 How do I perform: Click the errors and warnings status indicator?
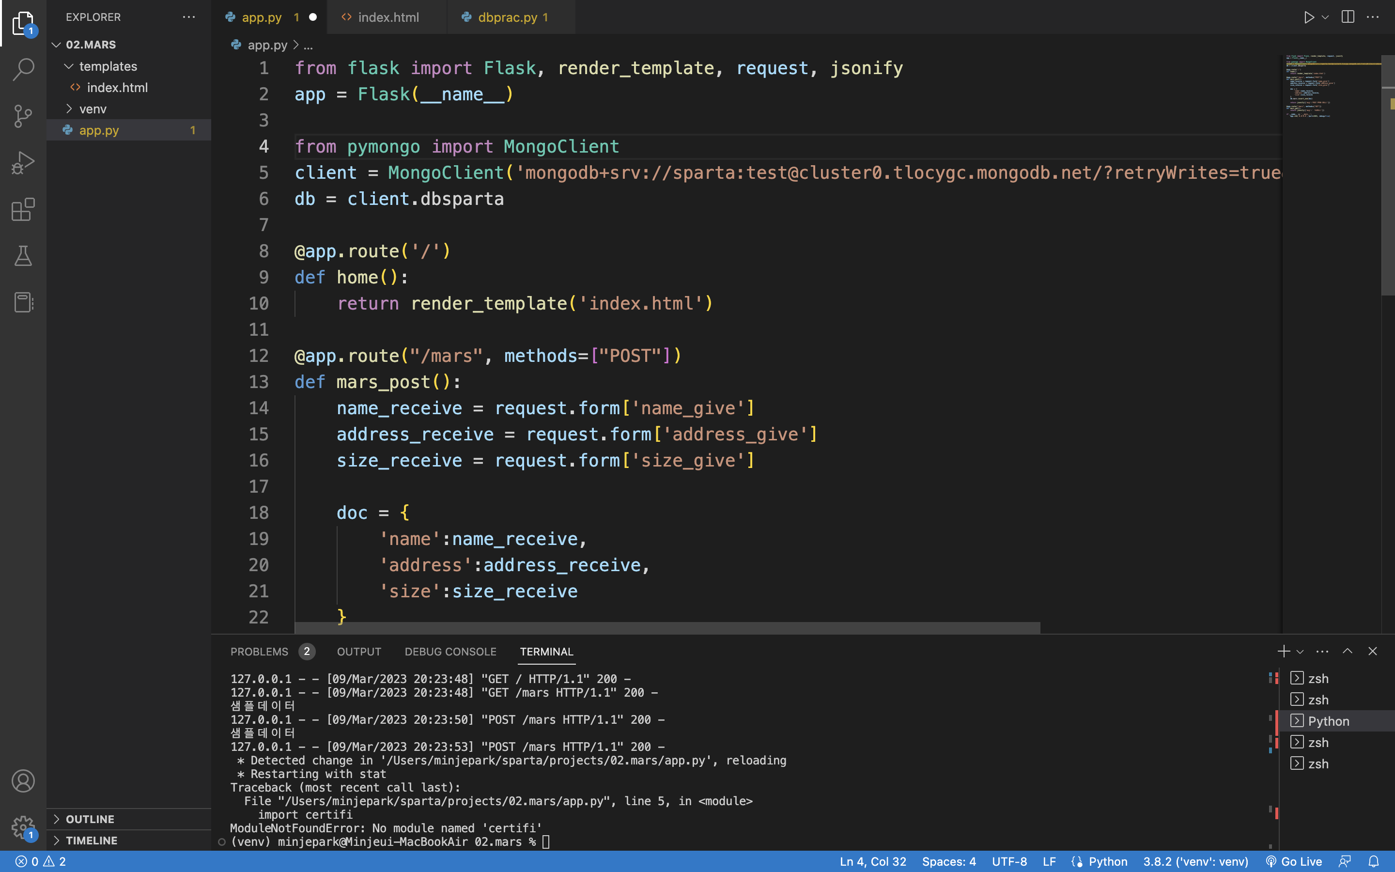[x=40, y=862]
